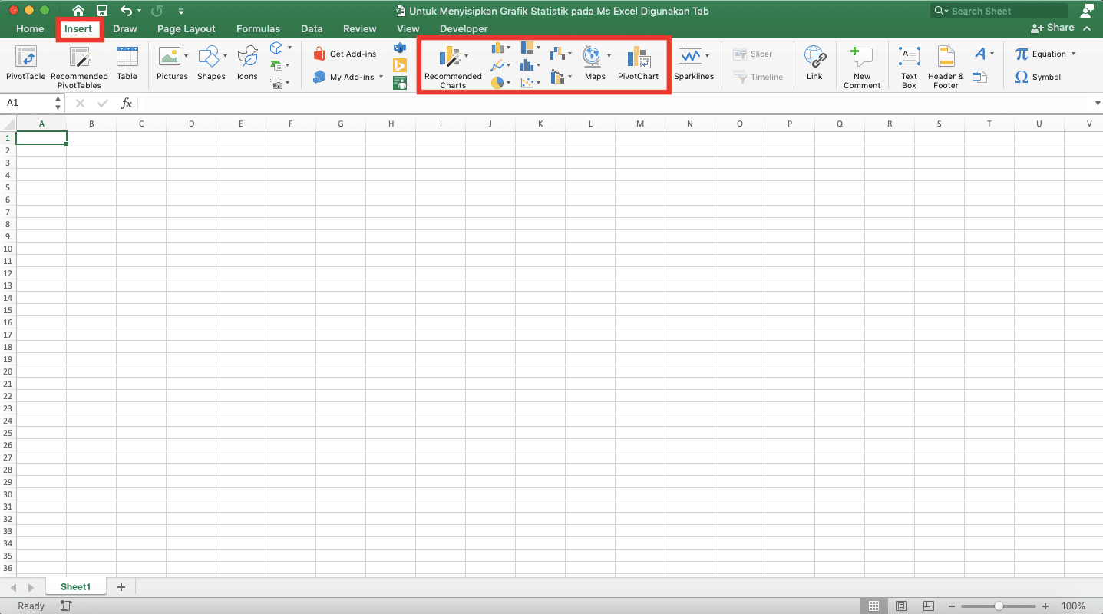Add a New Comment
The height and width of the screenshot is (614, 1103).
point(862,68)
